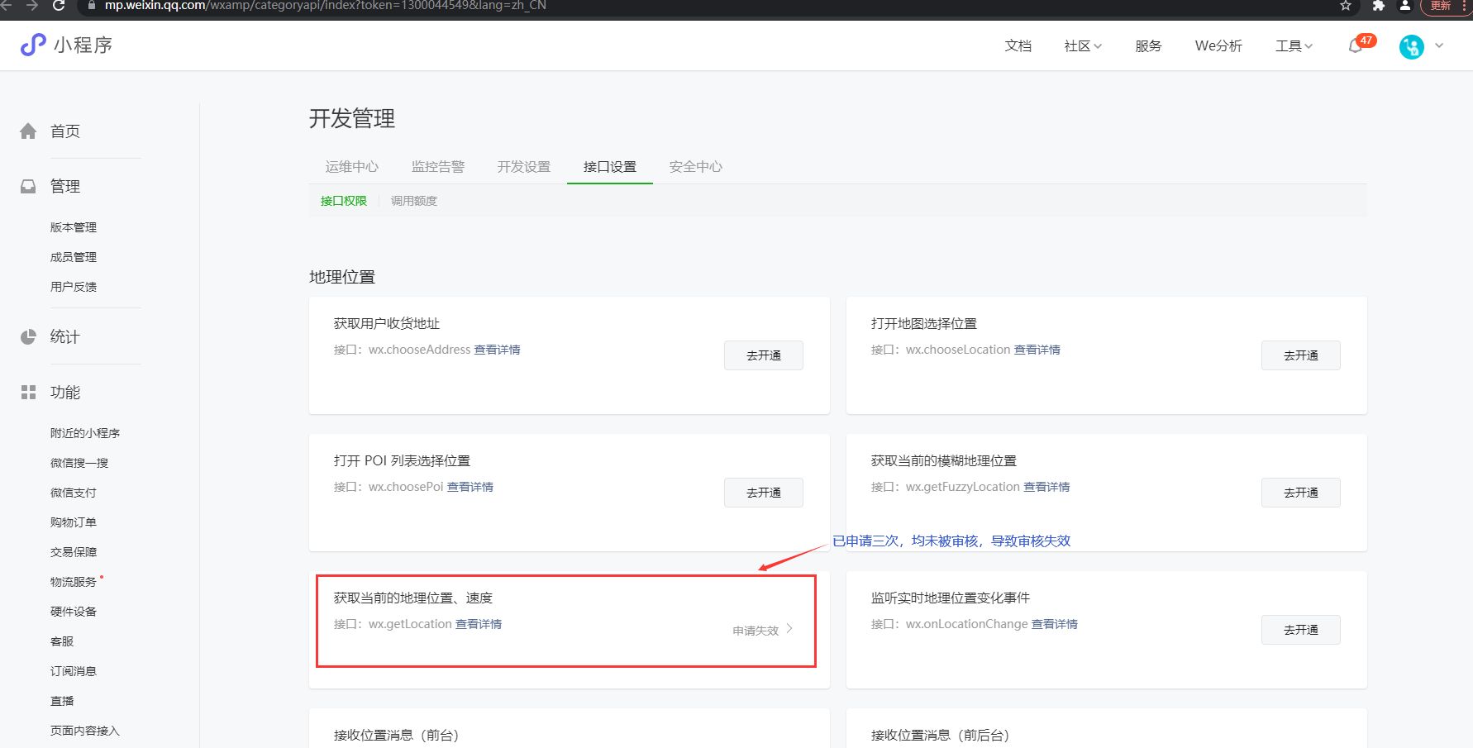Viewport: 1473px width, 748px height.
Task: Open 查看详情 link for wx.getLocation
Action: (x=479, y=624)
